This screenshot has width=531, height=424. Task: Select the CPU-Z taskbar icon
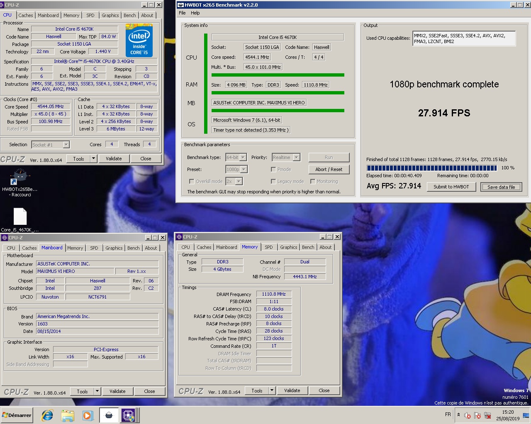(128, 415)
